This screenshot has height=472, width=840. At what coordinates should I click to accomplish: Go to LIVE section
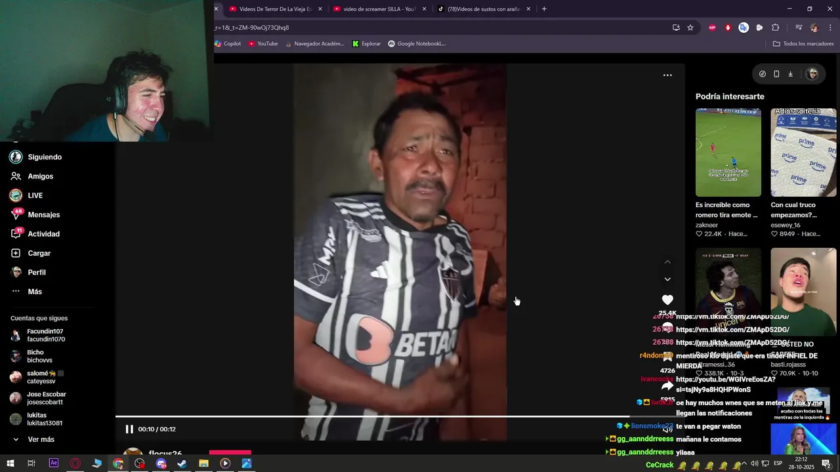[27, 195]
